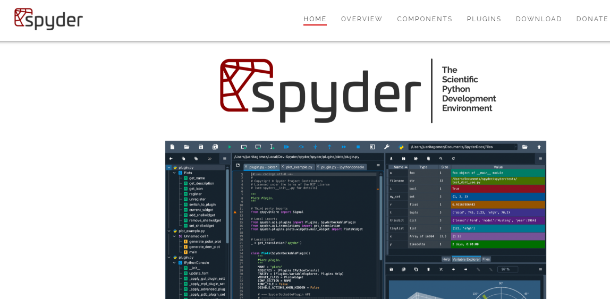Click the outline go-to-cursor arrow icon
The width and height of the screenshot is (610, 299).
[171, 159]
